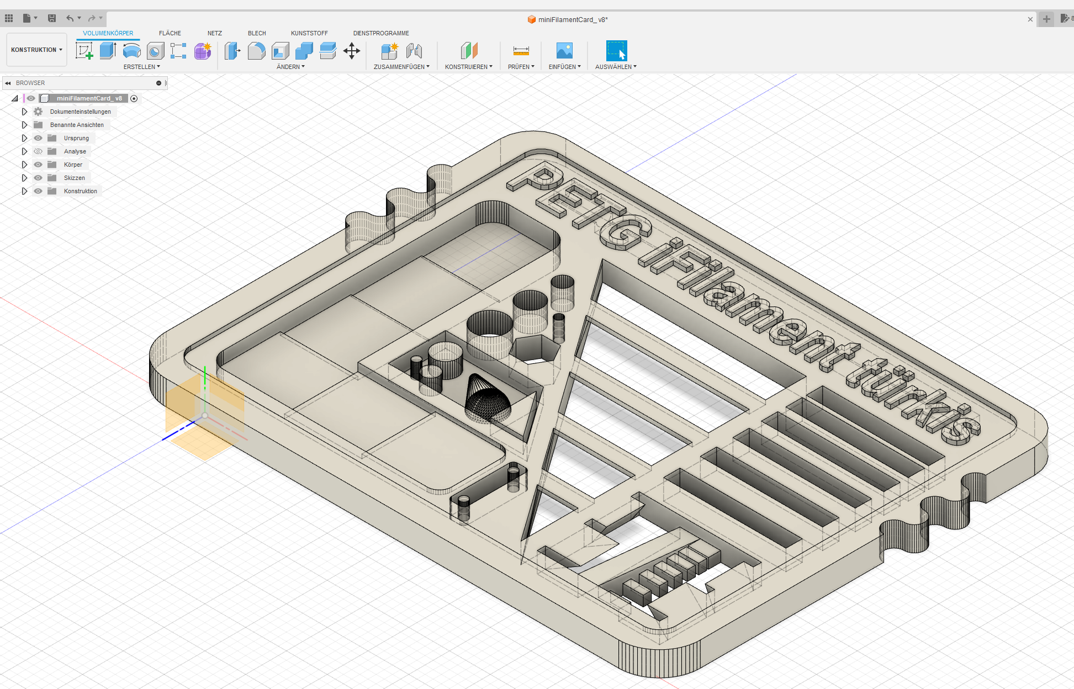Image resolution: width=1074 pixels, height=689 pixels.
Task: Select the Shell tool
Action: [x=280, y=51]
